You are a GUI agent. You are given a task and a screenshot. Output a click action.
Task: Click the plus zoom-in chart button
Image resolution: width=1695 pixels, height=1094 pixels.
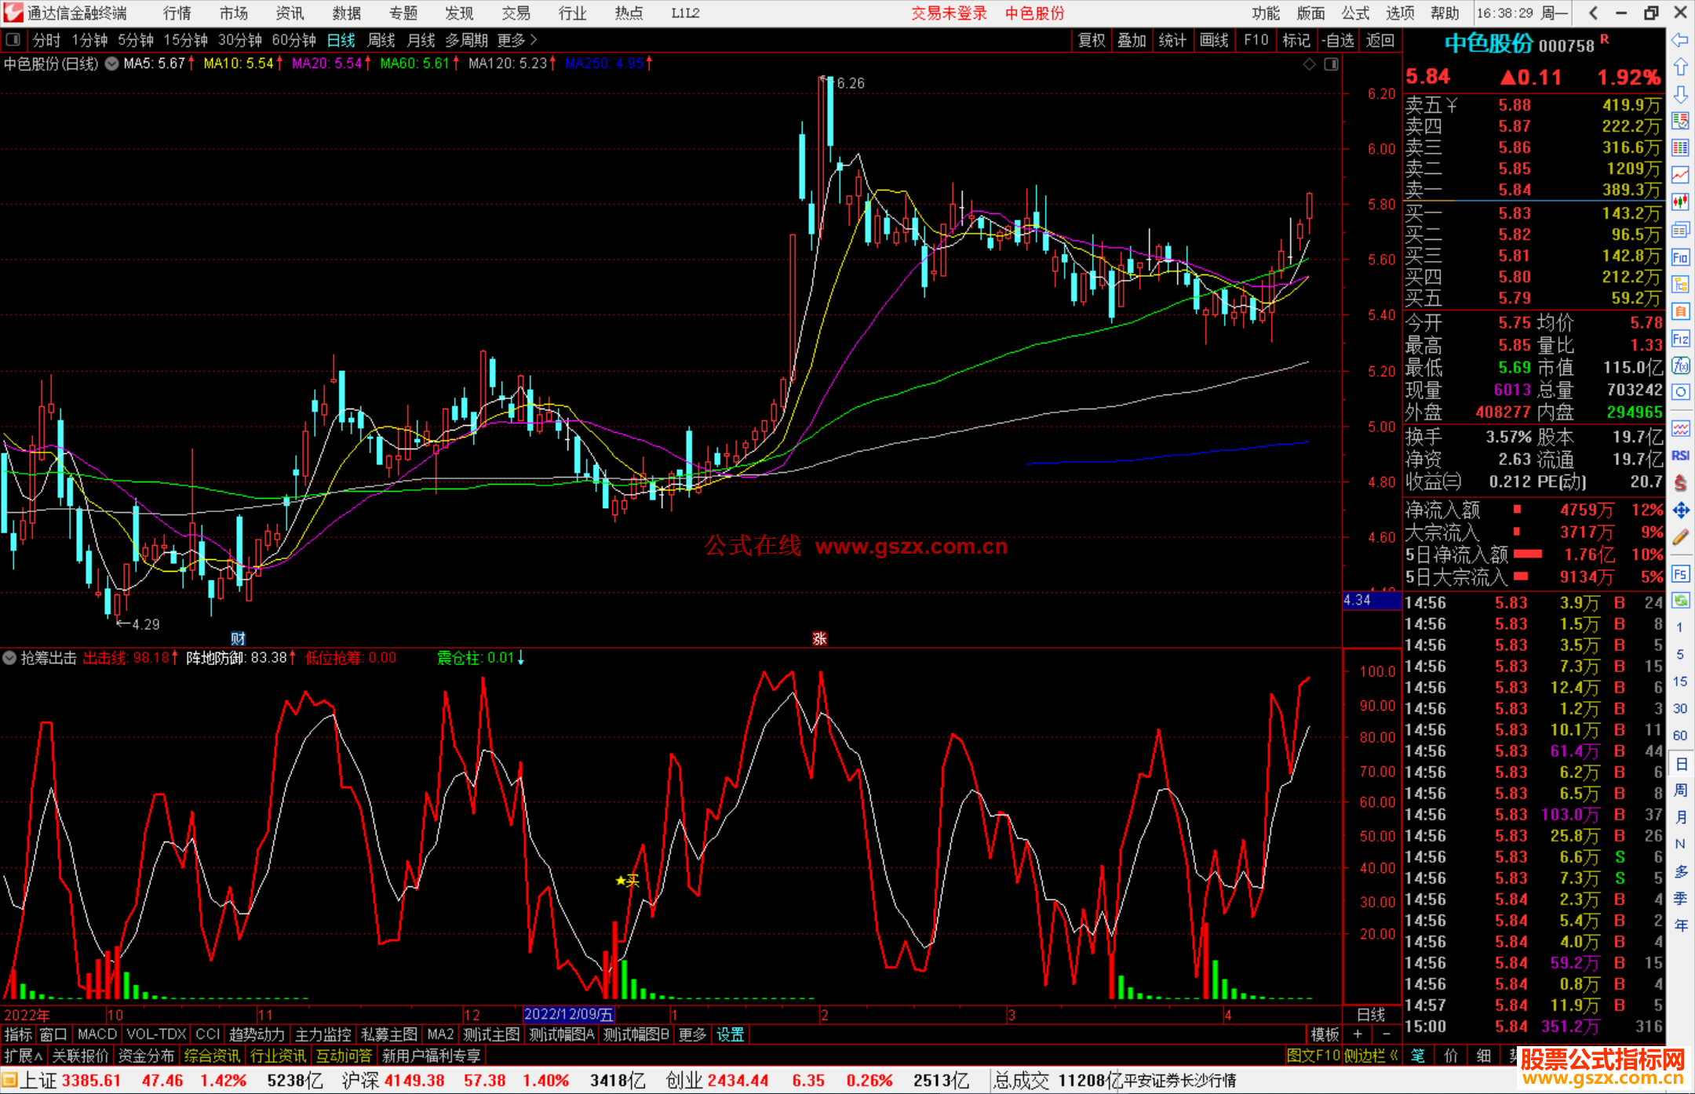[x=1358, y=1034]
